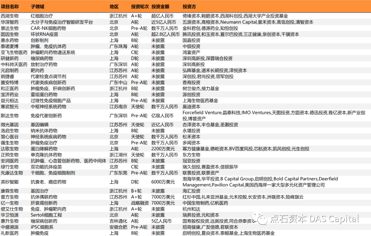Click the 广东东莞 region cell
The image size is (371, 236).
point(118,173)
